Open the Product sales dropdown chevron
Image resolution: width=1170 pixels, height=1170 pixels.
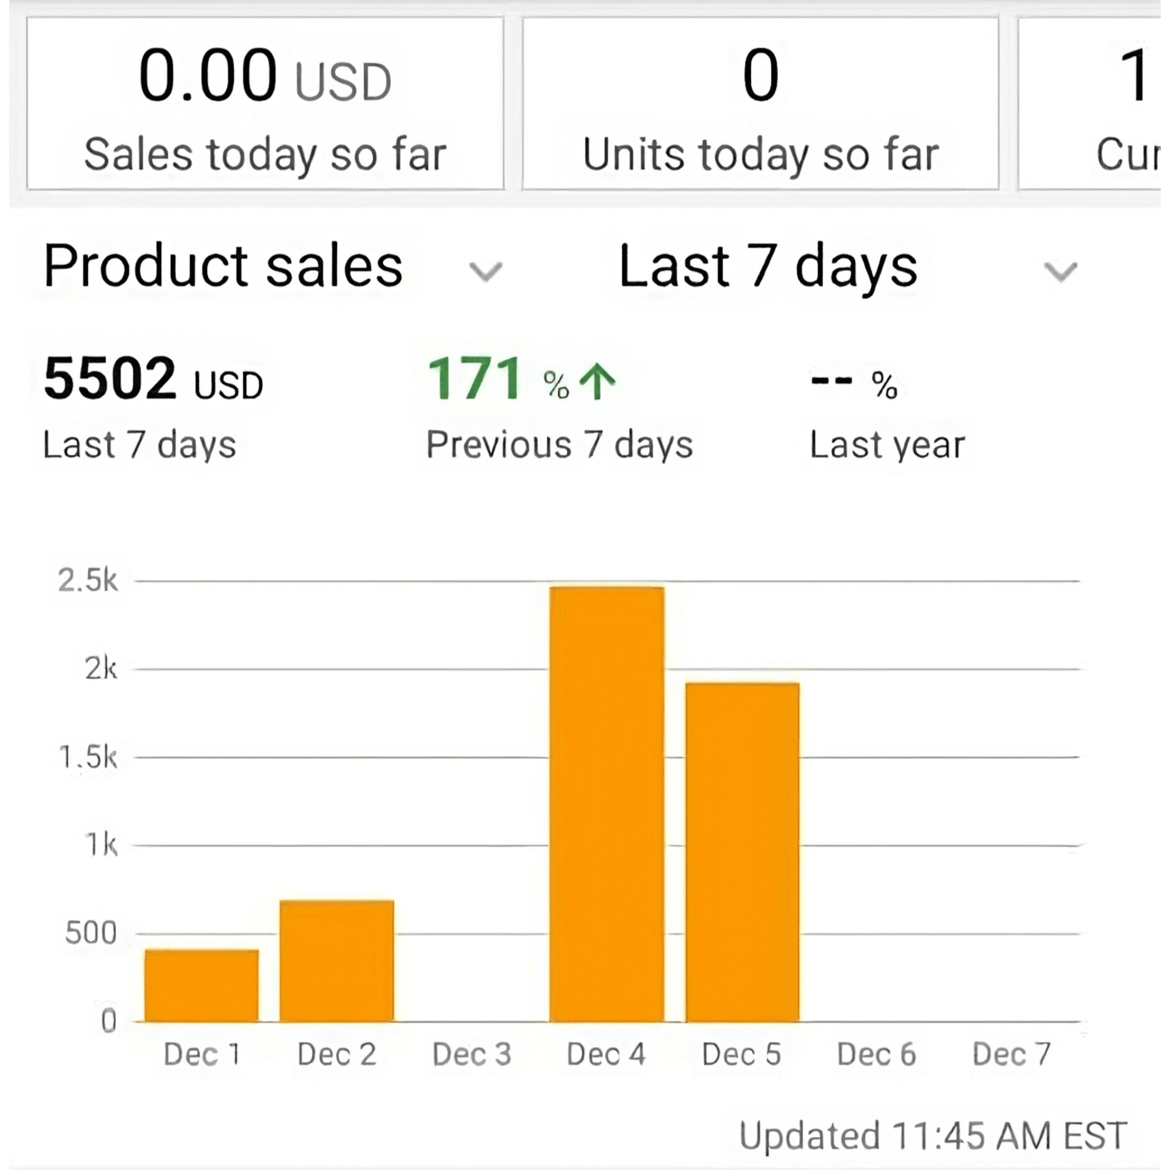tap(486, 271)
